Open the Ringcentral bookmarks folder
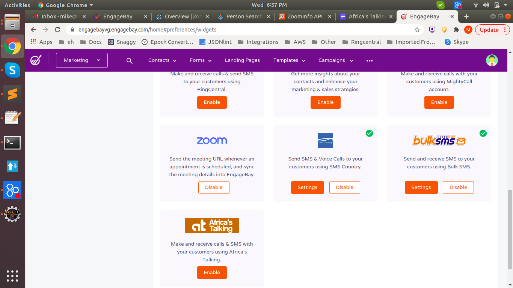Viewport: 513px width, 288px height. pos(362,42)
